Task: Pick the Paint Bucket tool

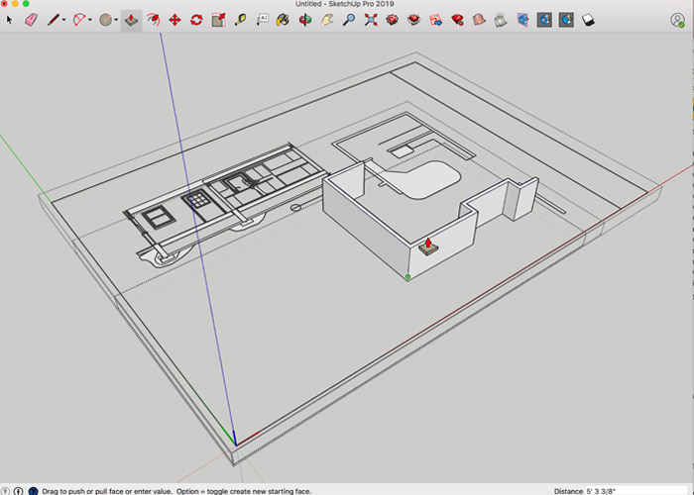Action: [283, 20]
